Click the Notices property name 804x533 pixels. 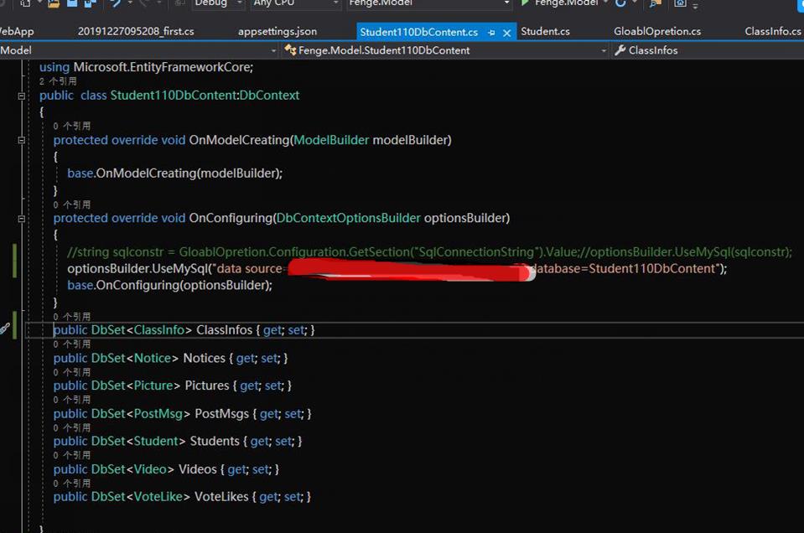click(204, 358)
